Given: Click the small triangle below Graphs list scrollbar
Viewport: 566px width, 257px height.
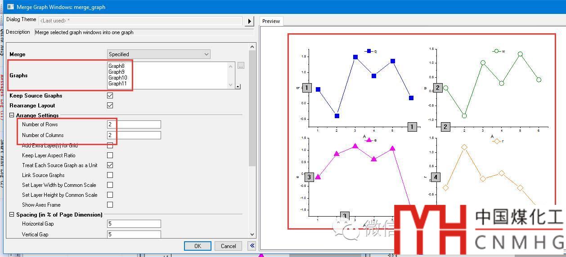Looking at the screenshot, I should click(238, 87).
